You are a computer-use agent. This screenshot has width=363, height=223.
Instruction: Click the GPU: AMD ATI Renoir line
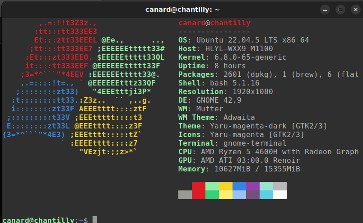[x=239, y=160]
